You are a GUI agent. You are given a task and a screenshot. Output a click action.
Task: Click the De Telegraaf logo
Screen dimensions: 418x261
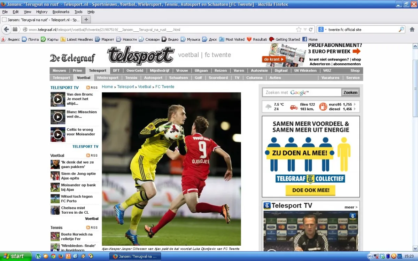click(72, 58)
